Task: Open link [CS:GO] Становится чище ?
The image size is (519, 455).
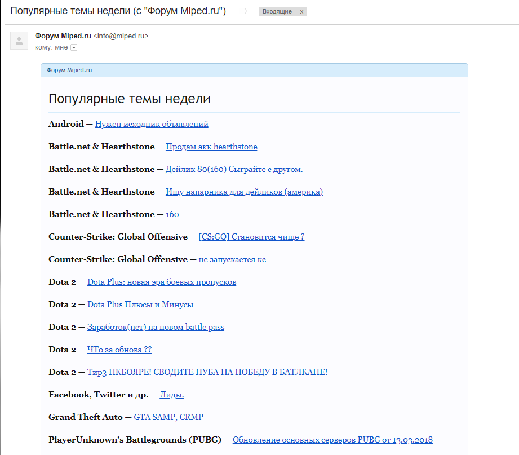Action: [251, 237]
